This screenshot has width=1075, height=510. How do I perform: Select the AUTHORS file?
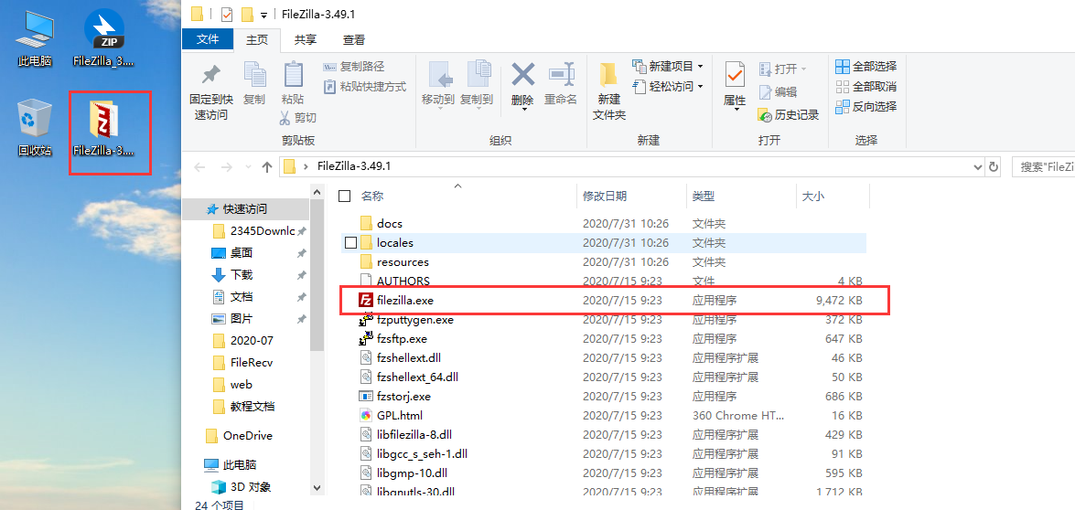pyautogui.click(x=604, y=281)
